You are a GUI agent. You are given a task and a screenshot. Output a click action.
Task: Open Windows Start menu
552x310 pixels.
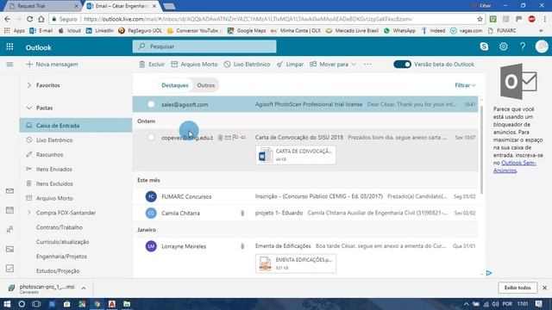coord(7,304)
